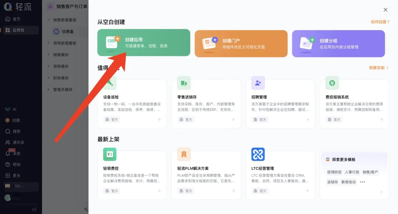Click 费控报销系统 yen icon
The height and width of the screenshot is (214, 398).
click(332, 83)
